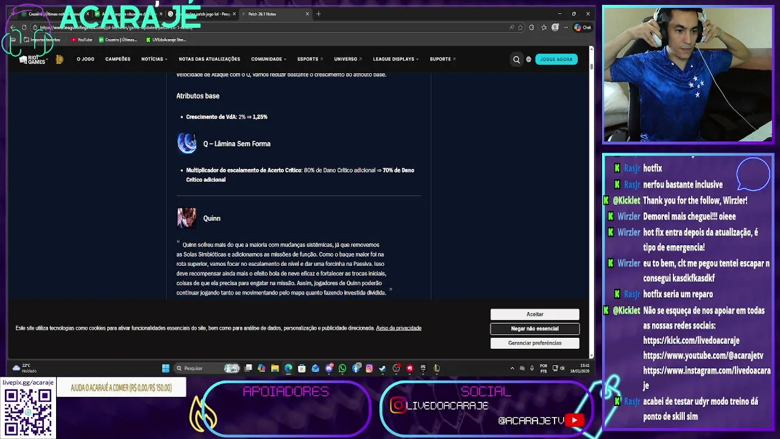This screenshot has height=439, width=780.
Task: Open Microsoft Edge from the taskbar
Action: [288, 368]
